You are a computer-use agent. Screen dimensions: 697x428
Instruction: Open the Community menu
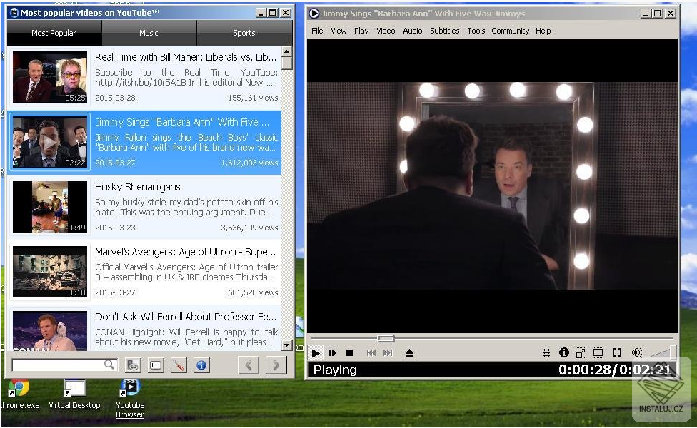[511, 31]
